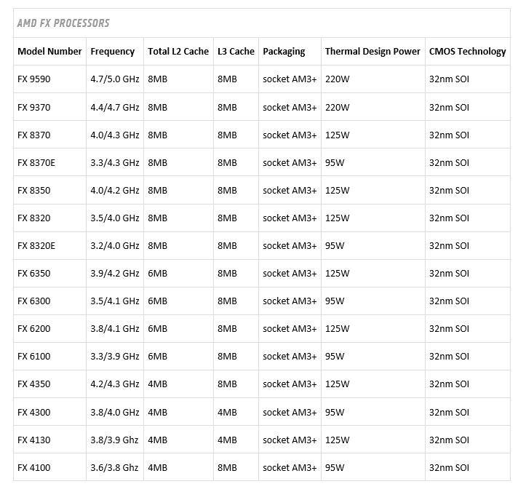The image size is (518, 500).
Task: Select the FX 6100 model name
Action: (34, 357)
